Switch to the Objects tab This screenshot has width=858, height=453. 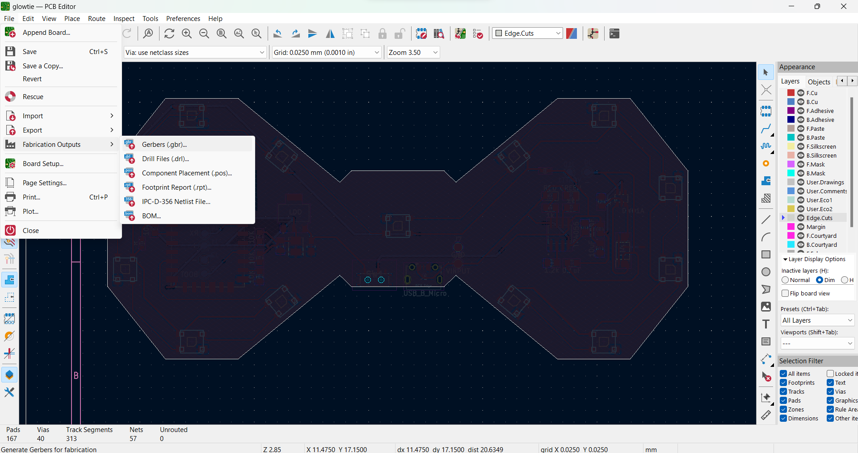[x=819, y=82]
